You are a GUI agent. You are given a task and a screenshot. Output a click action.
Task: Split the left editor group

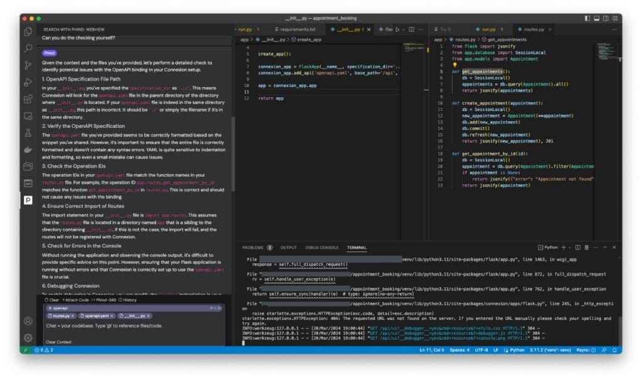pyautogui.click(x=411, y=29)
